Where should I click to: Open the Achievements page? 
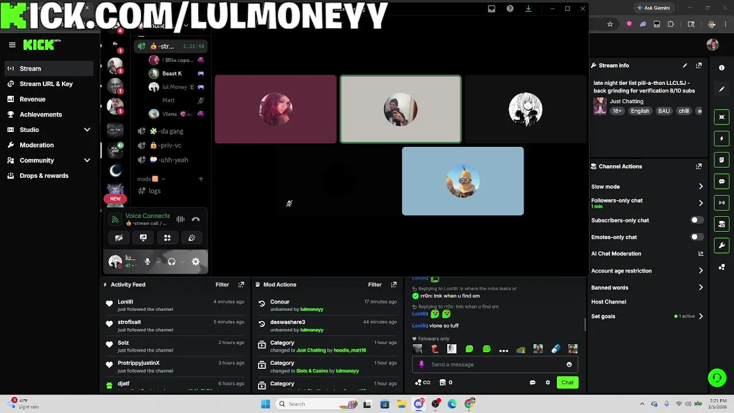(48, 114)
